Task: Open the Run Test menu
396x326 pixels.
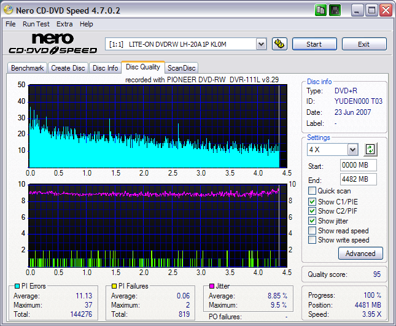Action: (x=36, y=24)
